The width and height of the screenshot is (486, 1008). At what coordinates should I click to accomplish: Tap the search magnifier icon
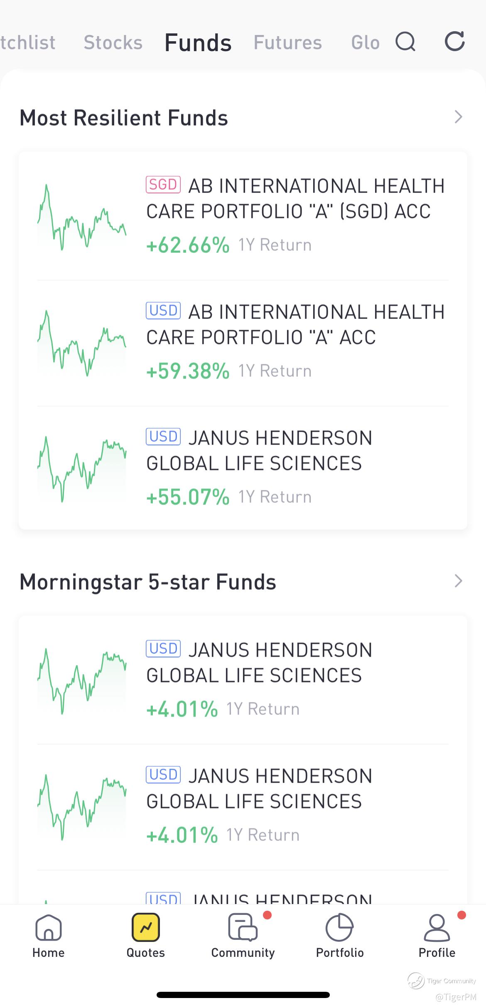[405, 42]
